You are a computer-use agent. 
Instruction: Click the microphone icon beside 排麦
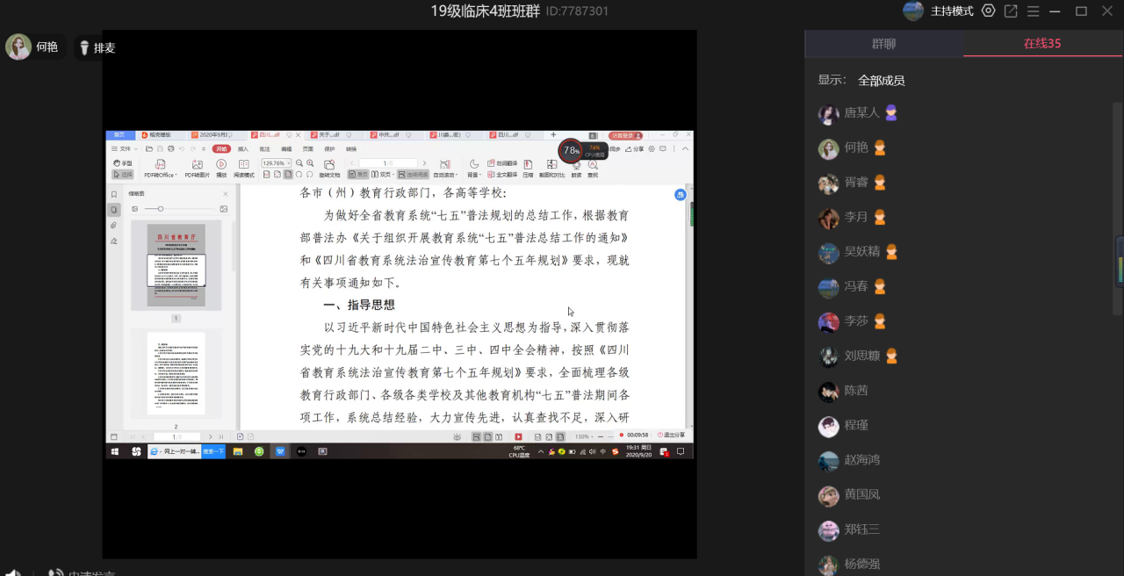click(x=84, y=48)
